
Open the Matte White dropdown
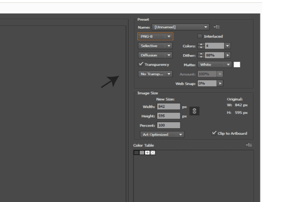(x=215, y=65)
